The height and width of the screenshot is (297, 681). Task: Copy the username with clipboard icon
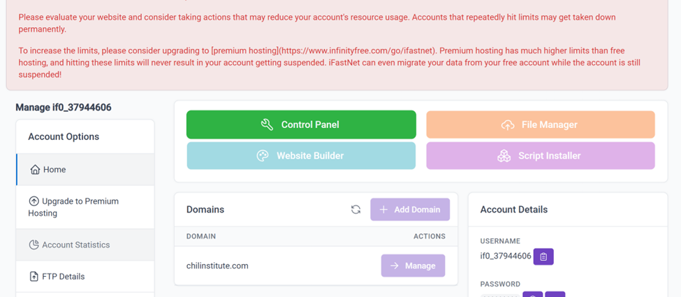point(543,256)
